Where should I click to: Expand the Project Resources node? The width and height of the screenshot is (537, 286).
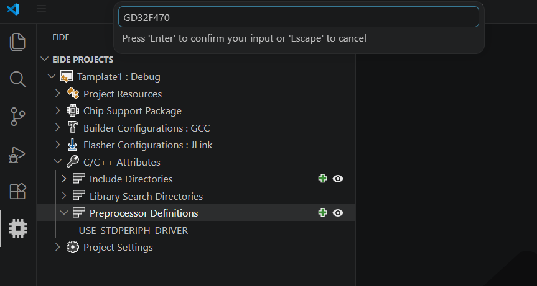click(x=57, y=93)
